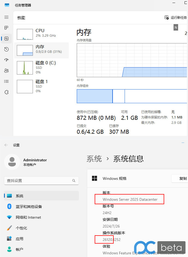Select the 内存 memory entry in list

[41, 50]
